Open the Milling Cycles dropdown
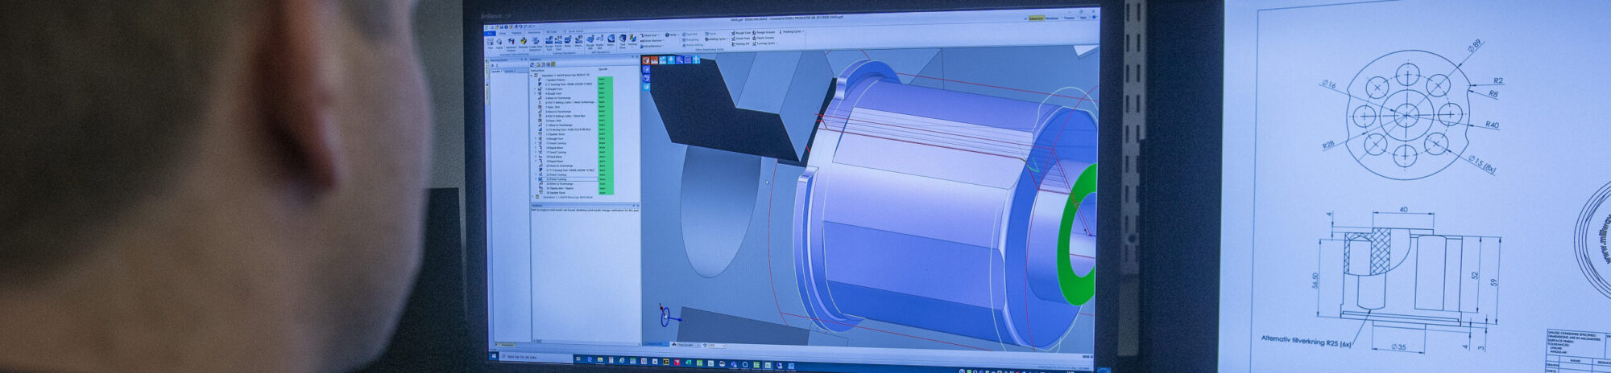Viewport: 1611px width, 373px height. (x=717, y=39)
